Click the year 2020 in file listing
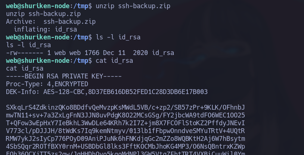Viewport: 304px width, 155px height. 140,53
